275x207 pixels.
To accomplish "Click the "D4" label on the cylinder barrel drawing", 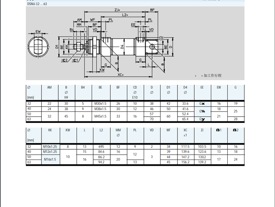I will (x=122, y=47).
